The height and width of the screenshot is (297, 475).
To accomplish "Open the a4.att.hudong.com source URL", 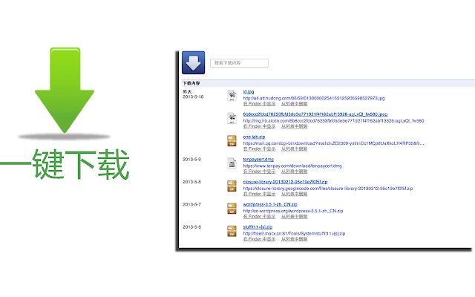I will tap(314, 98).
